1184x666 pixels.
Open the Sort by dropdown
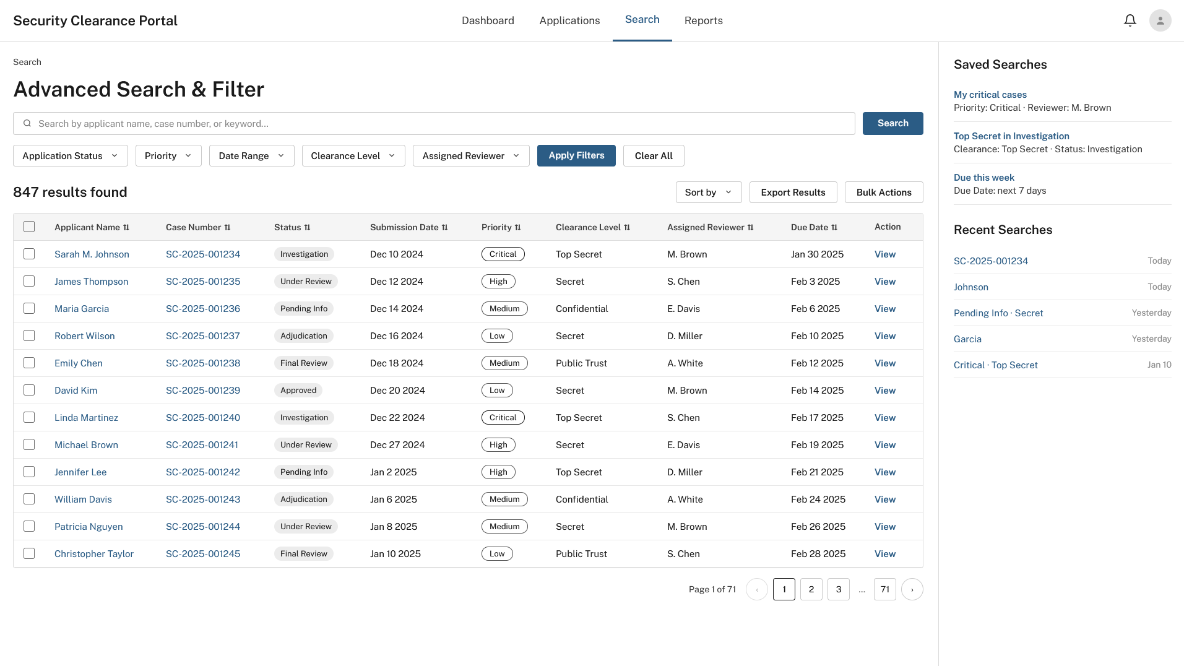pos(709,192)
